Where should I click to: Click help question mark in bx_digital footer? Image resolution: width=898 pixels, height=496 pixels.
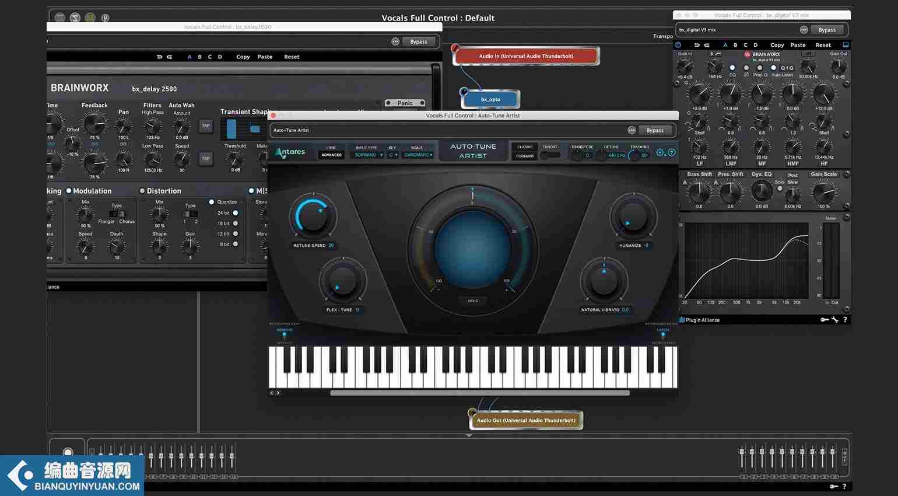pos(845,320)
